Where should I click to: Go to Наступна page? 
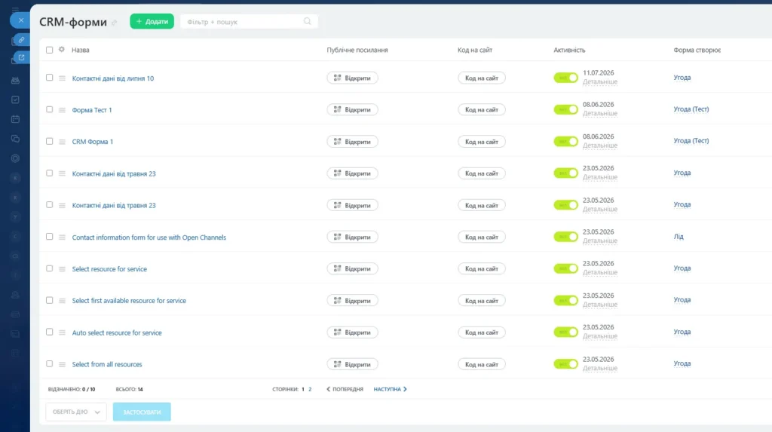coord(390,389)
